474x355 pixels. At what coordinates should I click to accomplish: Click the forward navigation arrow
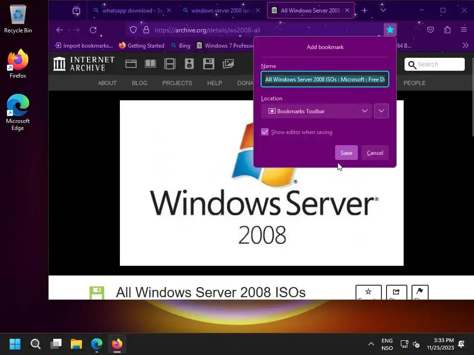pos(76,30)
